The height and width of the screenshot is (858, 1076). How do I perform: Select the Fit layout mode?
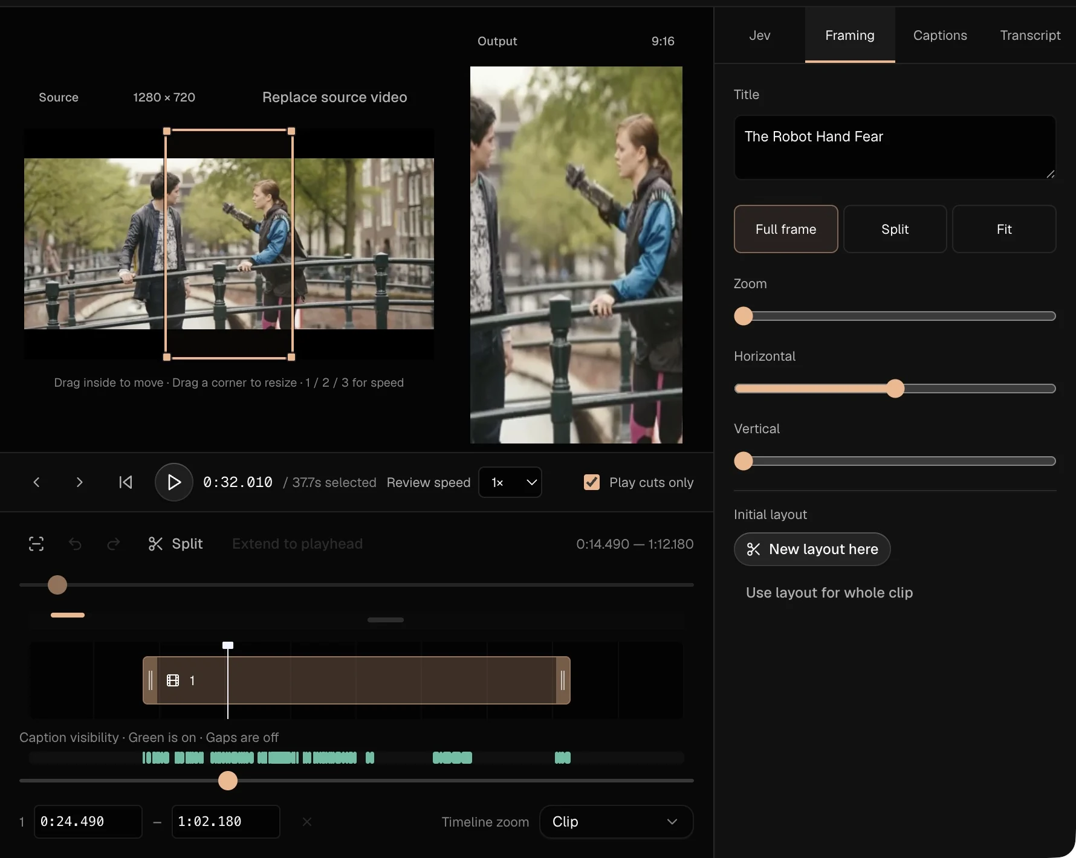(1004, 229)
